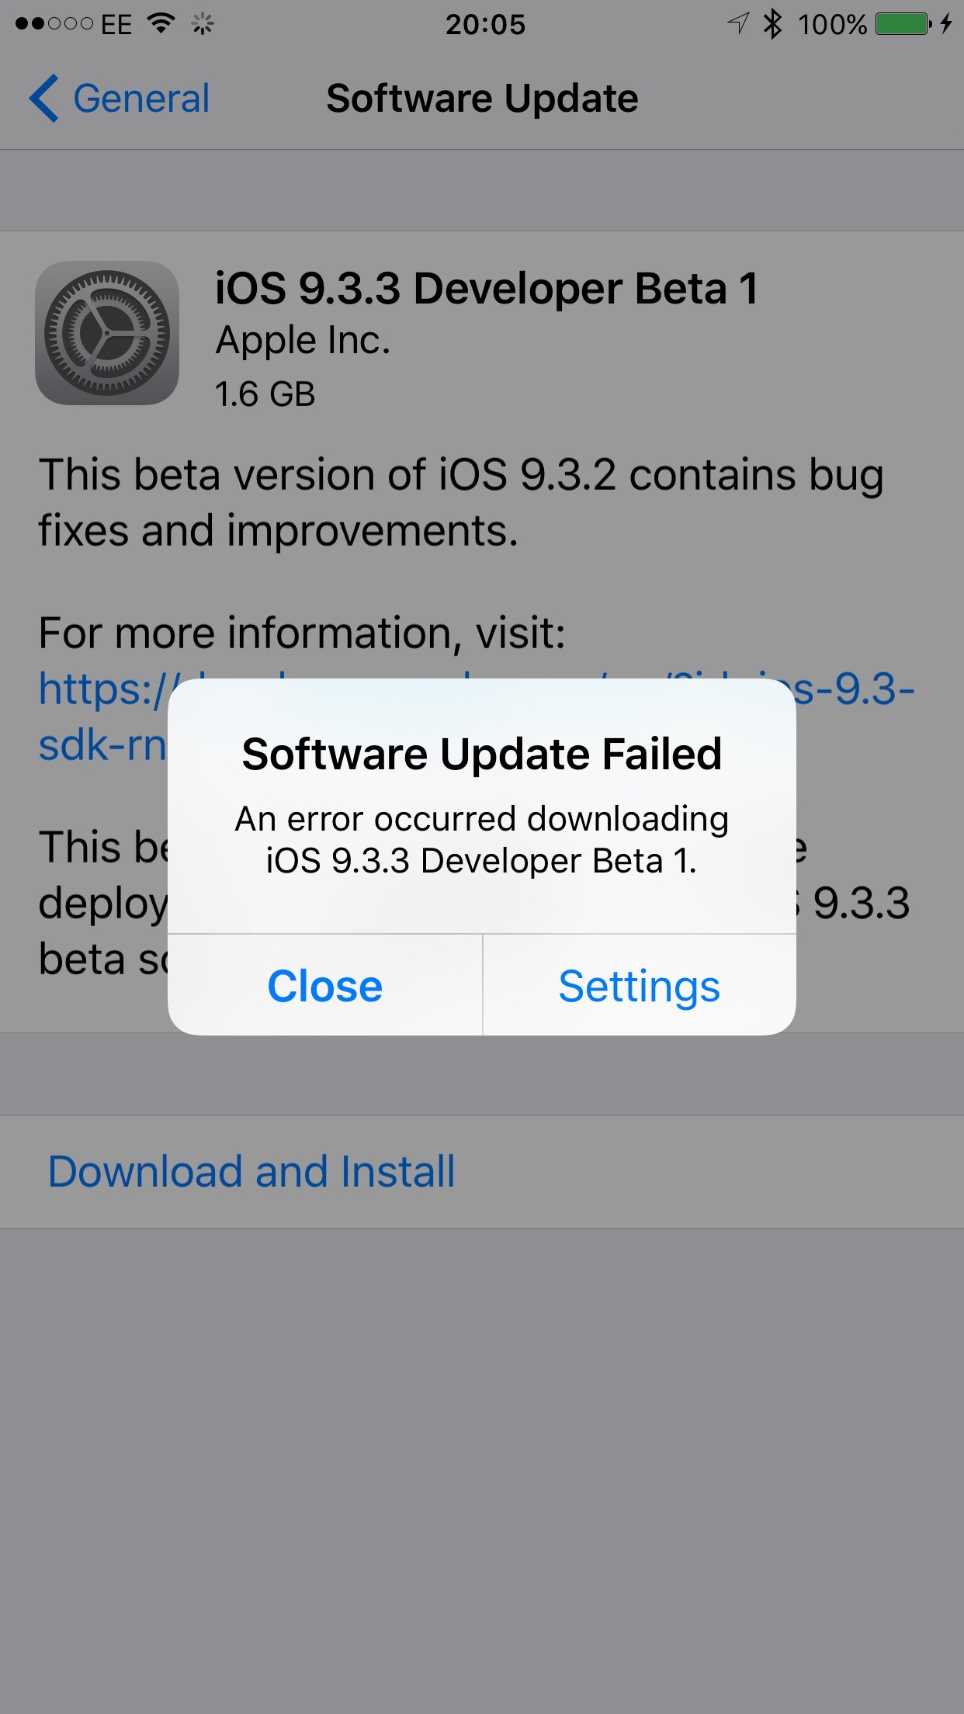Tap the 100% battery percentage text

click(x=832, y=24)
